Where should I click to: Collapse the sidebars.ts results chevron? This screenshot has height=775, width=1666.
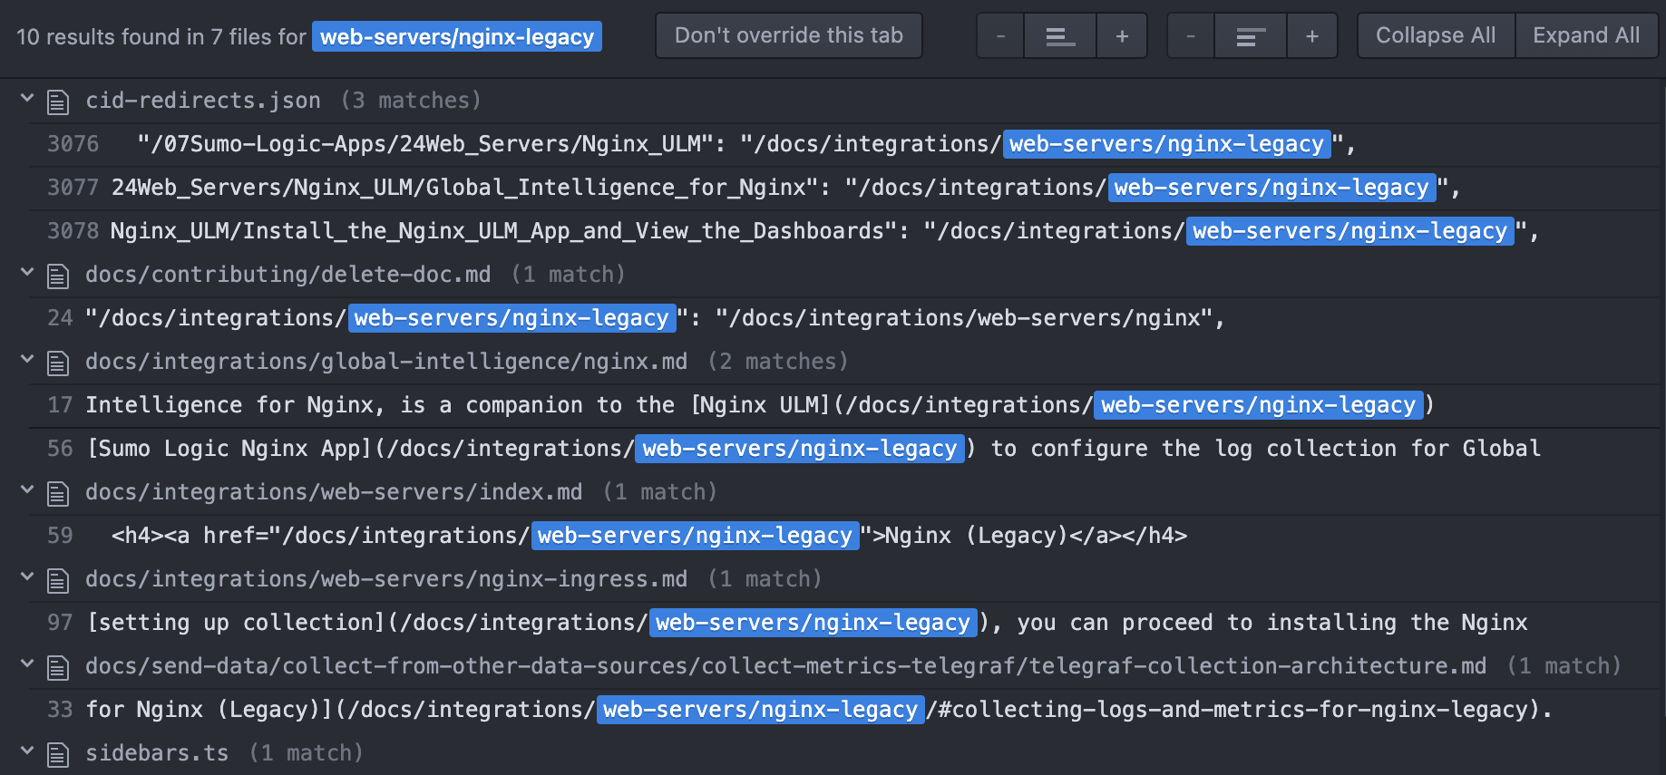(x=27, y=751)
